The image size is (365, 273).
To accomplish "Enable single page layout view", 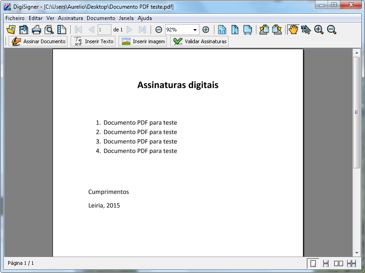I will pos(313,263).
